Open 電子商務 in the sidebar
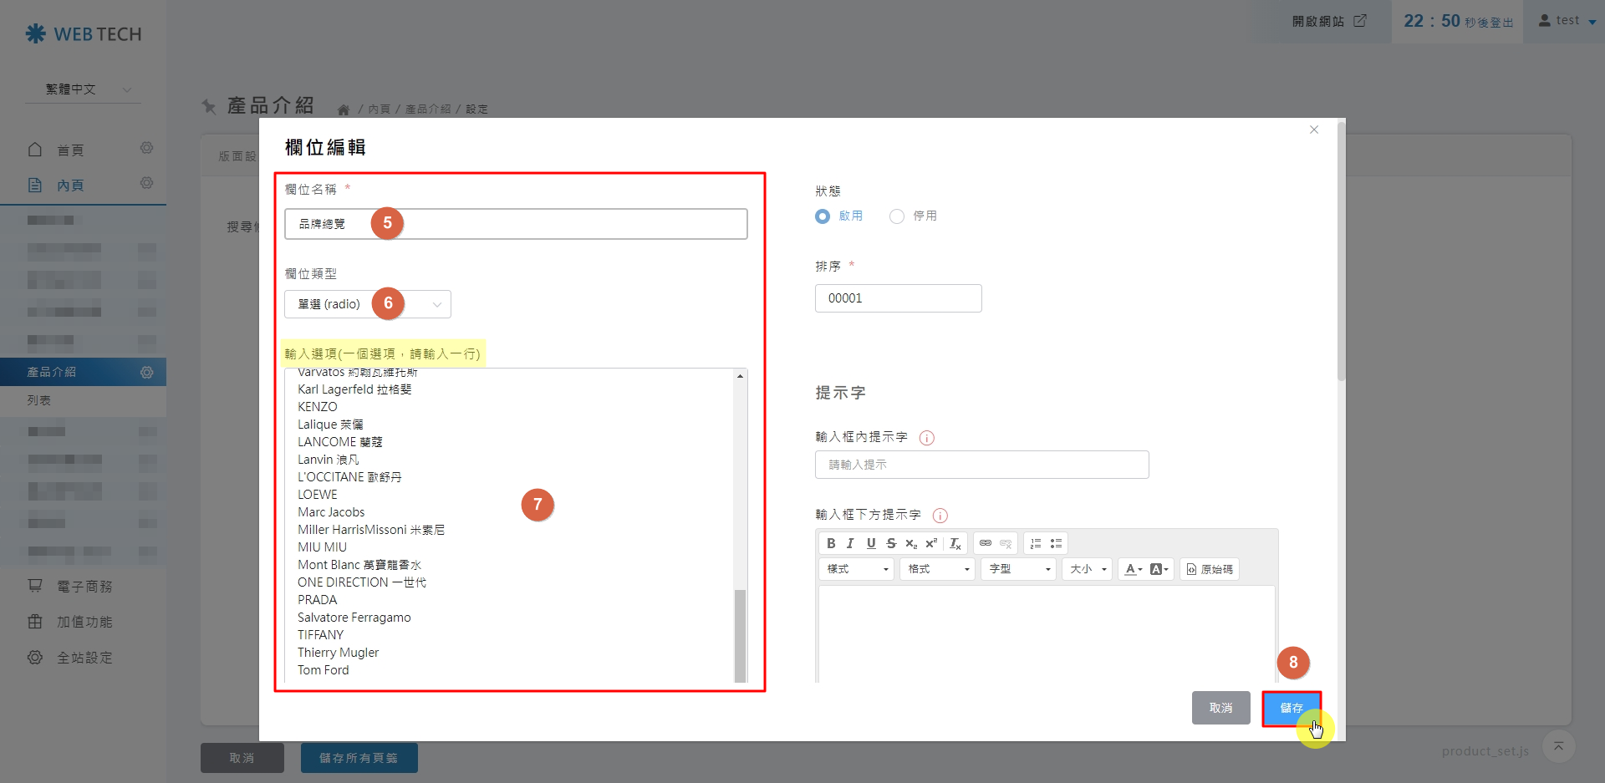Image resolution: width=1605 pixels, height=783 pixels. click(84, 587)
